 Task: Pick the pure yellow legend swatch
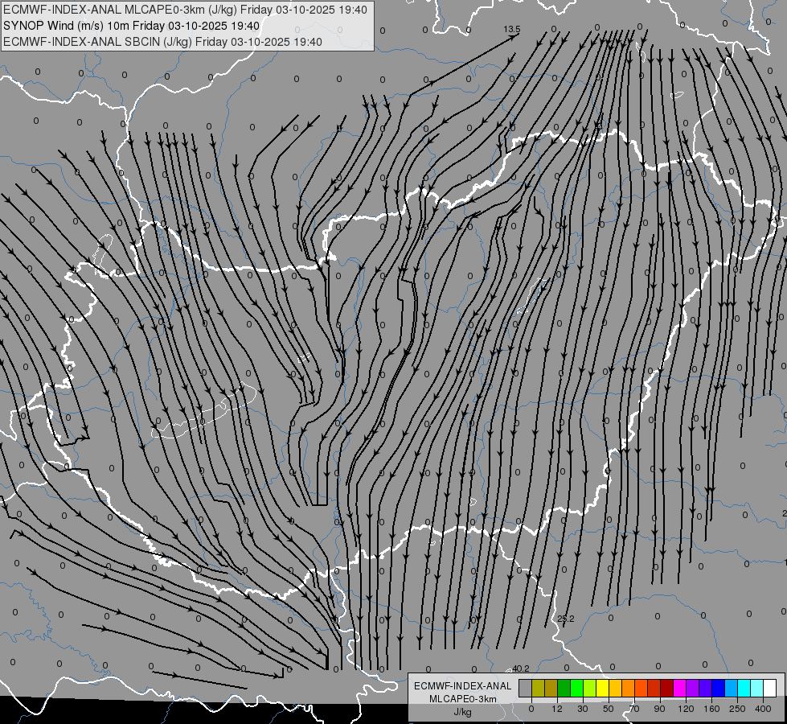pyautogui.click(x=602, y=688)
